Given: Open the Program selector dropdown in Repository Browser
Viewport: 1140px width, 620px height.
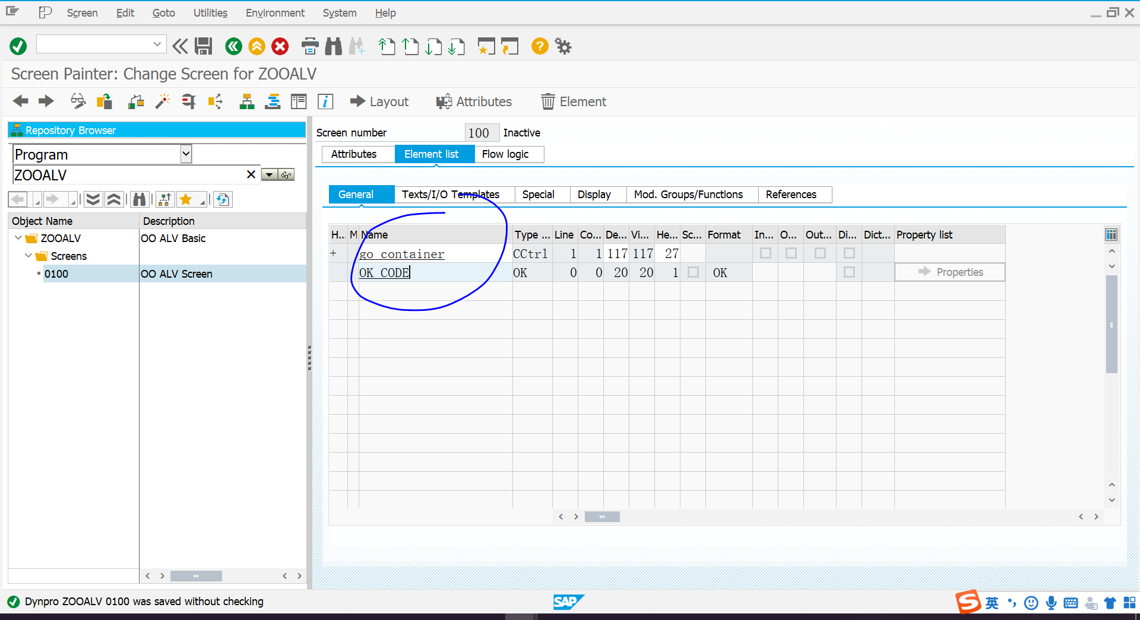Looking at the screenshot, I should (186, 154).
